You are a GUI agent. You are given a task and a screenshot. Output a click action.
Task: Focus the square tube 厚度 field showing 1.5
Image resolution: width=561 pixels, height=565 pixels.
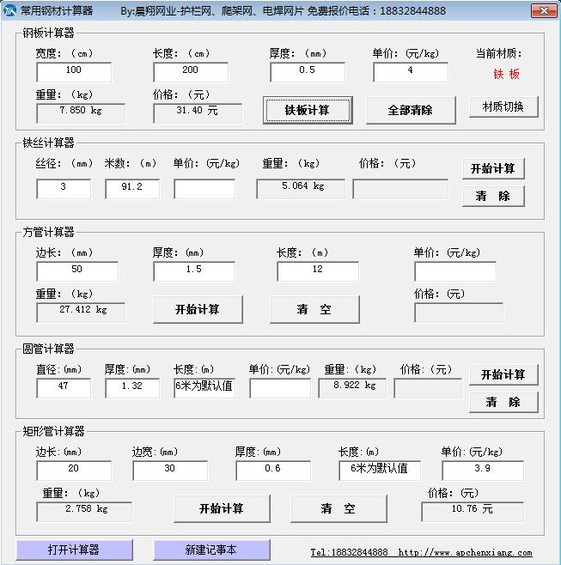coord(194,271)
